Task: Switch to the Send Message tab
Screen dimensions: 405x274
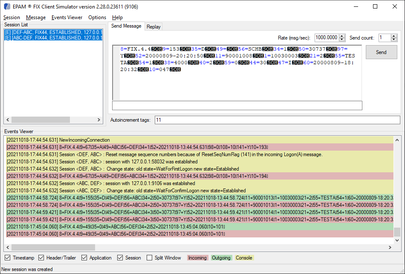Action: (x=126, y=26)
